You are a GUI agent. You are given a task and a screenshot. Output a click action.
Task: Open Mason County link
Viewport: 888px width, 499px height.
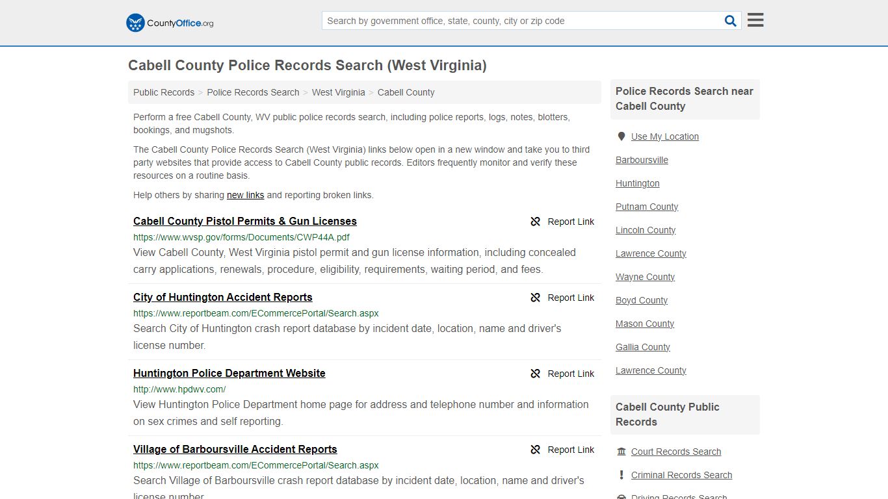645,324
